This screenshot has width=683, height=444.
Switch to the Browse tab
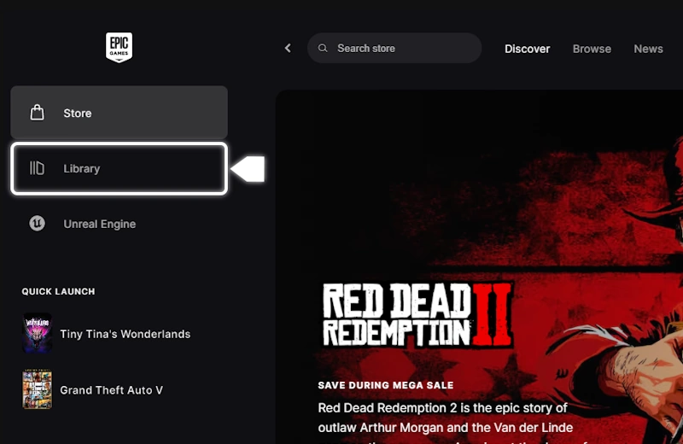pos(592,49)
